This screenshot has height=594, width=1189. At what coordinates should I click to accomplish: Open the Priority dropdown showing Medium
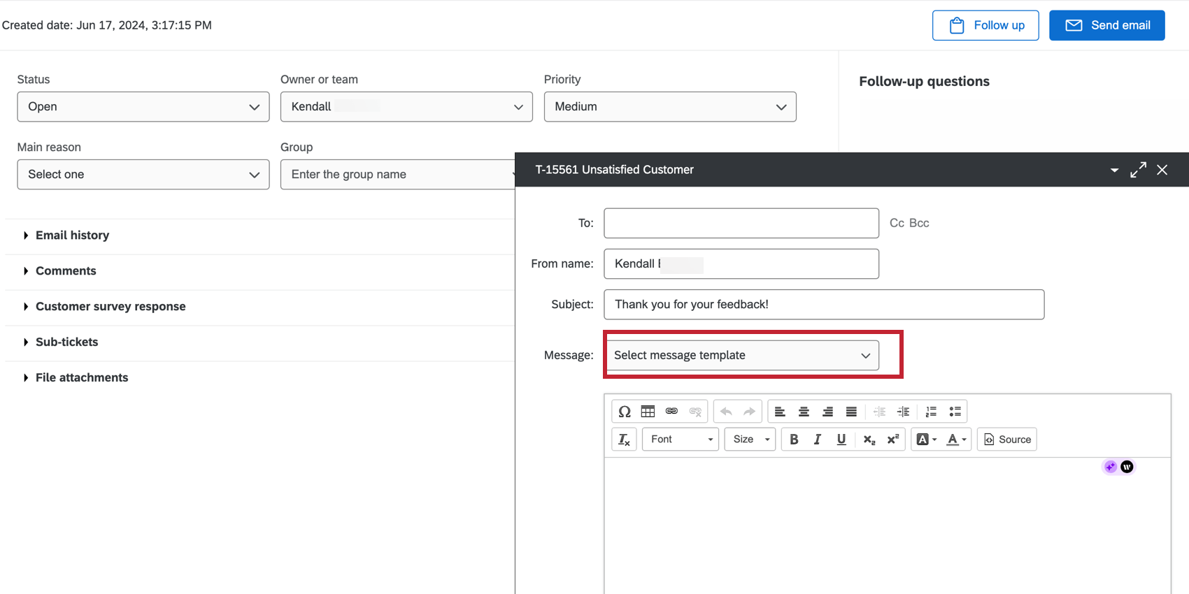pos(669,107)
